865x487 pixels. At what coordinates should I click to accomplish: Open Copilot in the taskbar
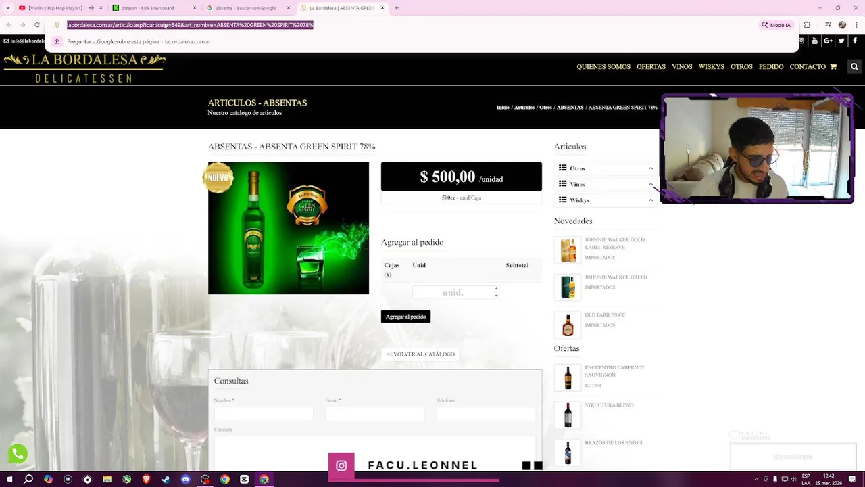click(48, 479)
